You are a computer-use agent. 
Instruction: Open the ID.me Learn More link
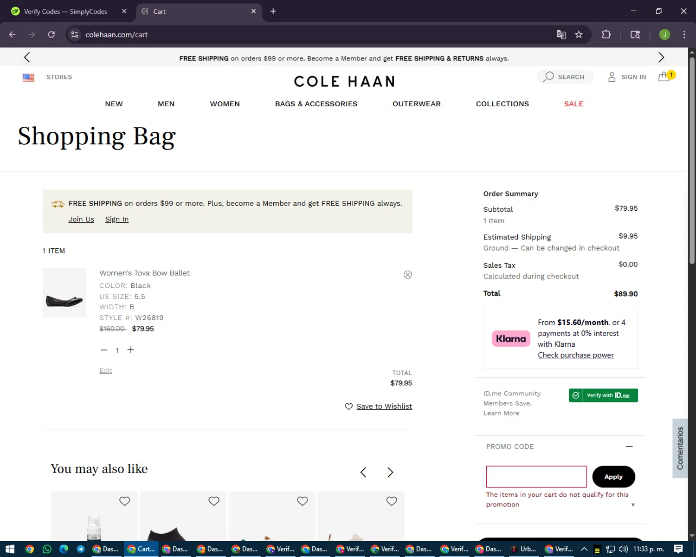click(x=501, y=413)
